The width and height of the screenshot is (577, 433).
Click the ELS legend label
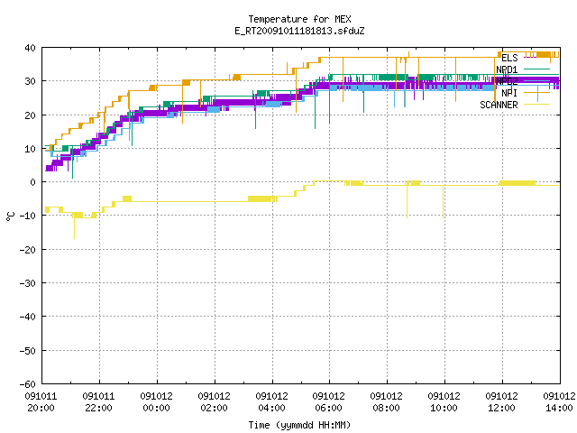tap(509, 58)
